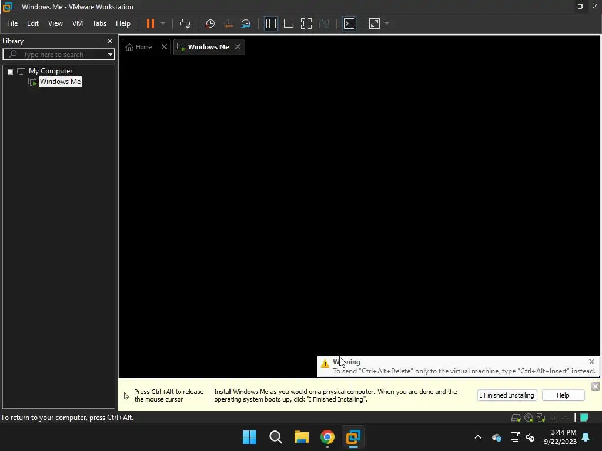Click the VMware logo in the title bar
The height and width of the screenshot is (451, 602).
pos(7,6)
